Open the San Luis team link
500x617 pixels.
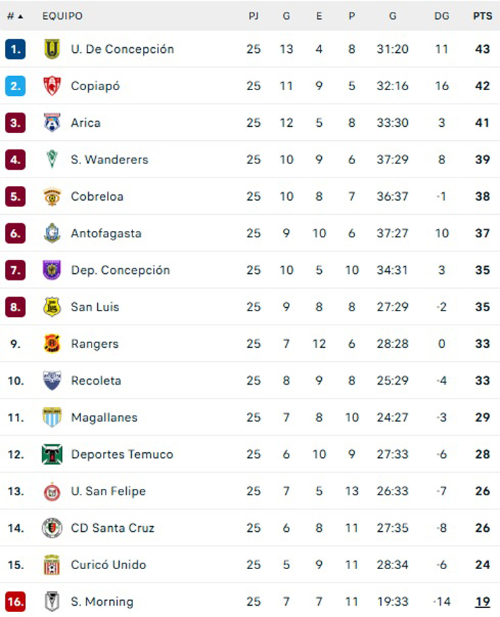95,307
